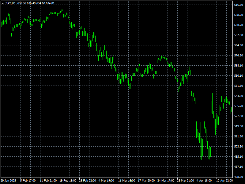This screenshot has width=245, height=184.
Task: Click the 592.50 price label
Action: 239,35
